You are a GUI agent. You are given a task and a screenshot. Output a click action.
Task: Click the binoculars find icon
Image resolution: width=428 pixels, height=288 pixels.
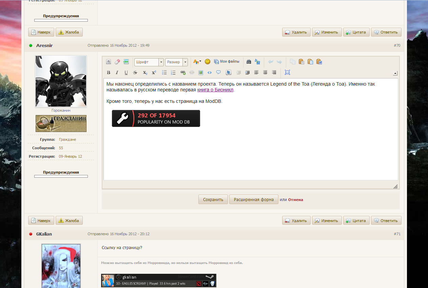(x=249, y=62)
